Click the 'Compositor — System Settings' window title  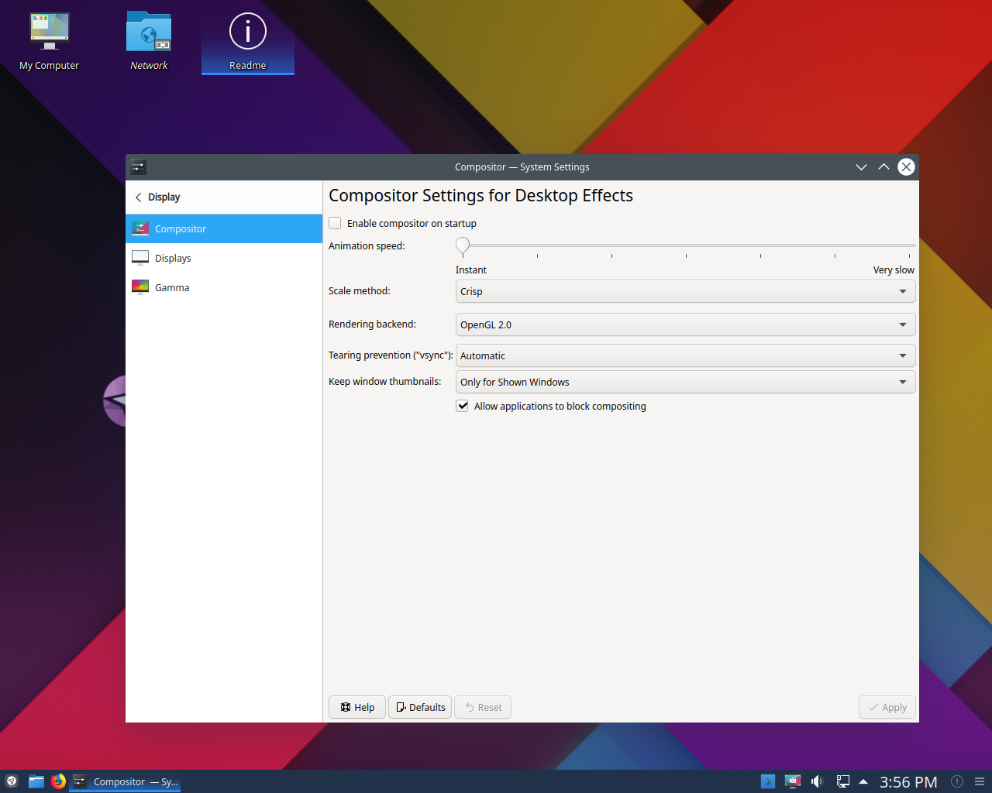click(522, 166)
